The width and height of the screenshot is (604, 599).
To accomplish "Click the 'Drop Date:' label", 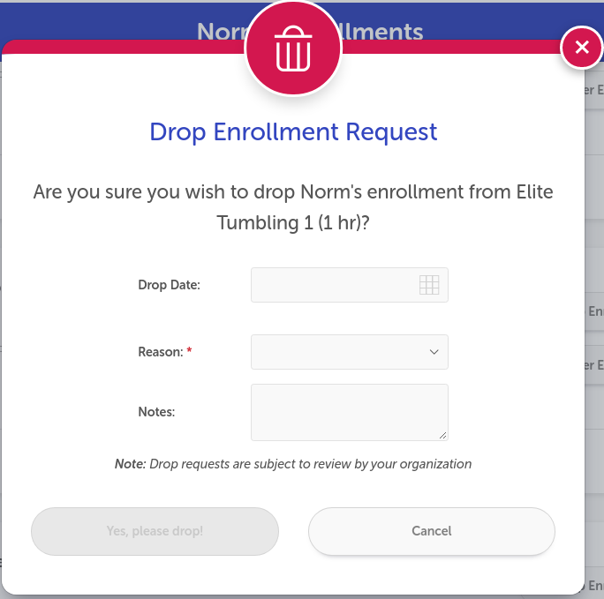I will [170, 285].
